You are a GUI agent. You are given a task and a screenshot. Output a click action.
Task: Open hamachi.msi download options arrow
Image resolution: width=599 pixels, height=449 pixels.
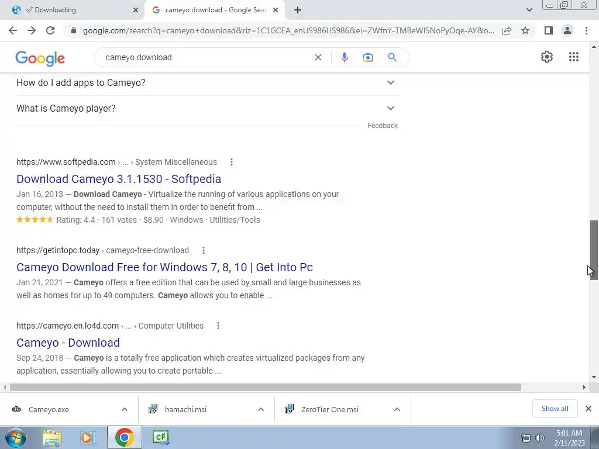pyautogui.click(x=261, y=409)
